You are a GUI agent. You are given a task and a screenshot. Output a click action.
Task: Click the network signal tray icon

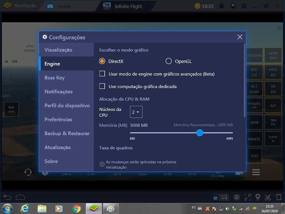pos(241,209)
